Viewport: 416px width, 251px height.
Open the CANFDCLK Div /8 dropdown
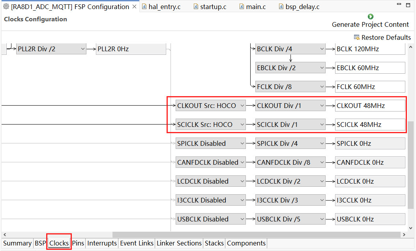[290, 162]
